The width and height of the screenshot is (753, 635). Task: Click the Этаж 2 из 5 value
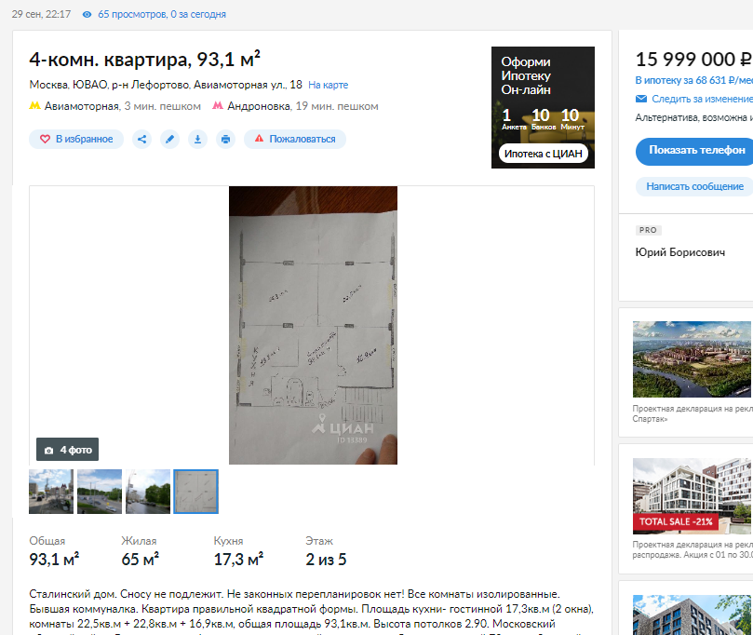tap(326, 560)
